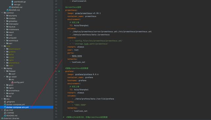Viewport: 211px width, 120px height.
Task: Click the 'image: grafana/grafana:8.0.6' line
Action: pyautogui.click(x=83, y=74)
